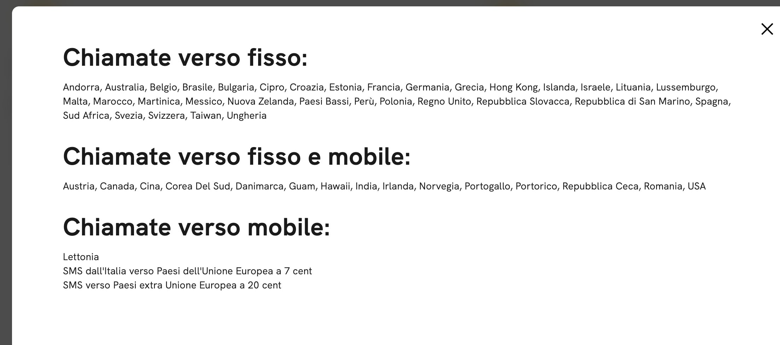The height and width of the screenshot is (345, 780).
Task: Click the SMS extra Unione Europea 20 cent line
Action: 172,285
